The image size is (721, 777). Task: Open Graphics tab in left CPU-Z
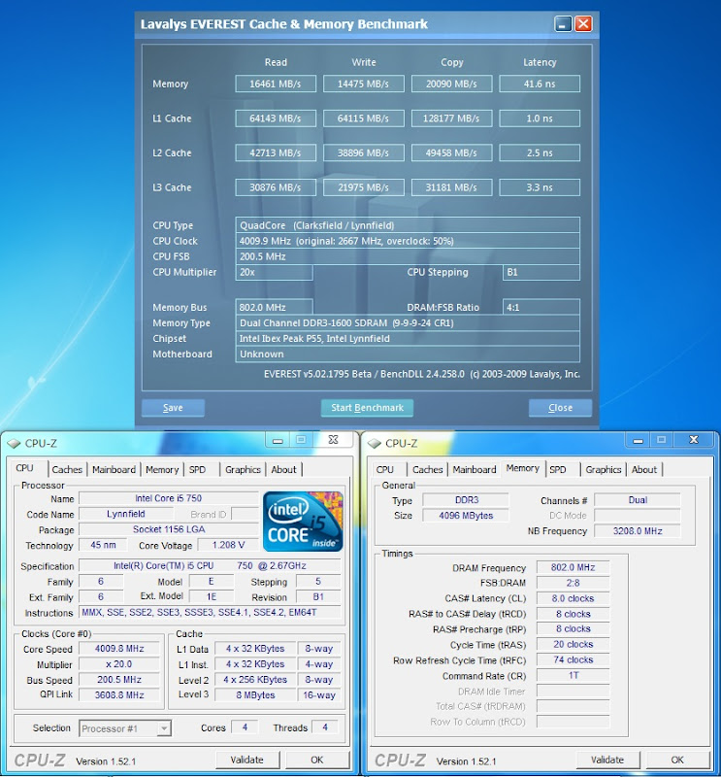pyautogui.click(x=243, y=470)
